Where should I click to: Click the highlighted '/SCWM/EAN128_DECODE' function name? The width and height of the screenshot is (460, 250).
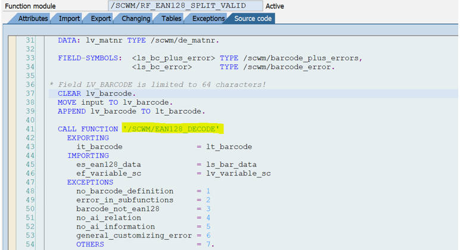click(172, 129)
